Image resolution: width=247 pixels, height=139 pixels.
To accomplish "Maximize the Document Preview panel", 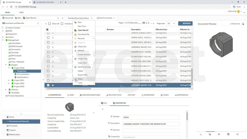I will (235, 24).
